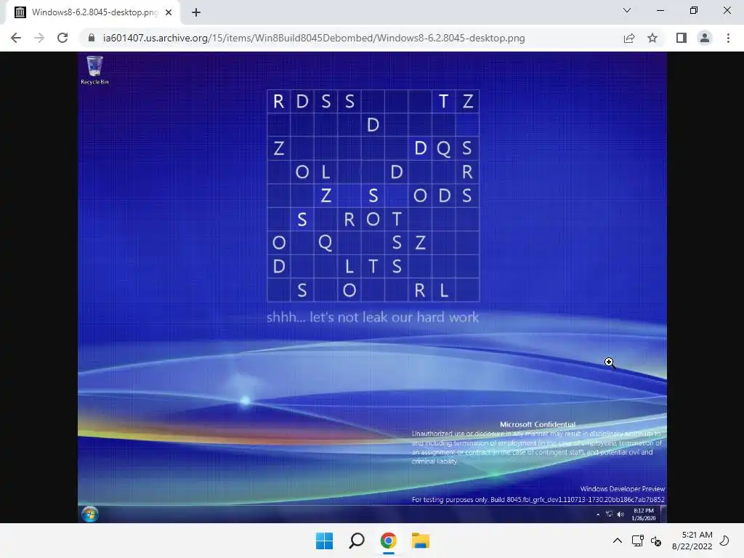This screenshot has height=558, width=744.
Task: Show hidden system tray icons
Action: pos(618,541)
